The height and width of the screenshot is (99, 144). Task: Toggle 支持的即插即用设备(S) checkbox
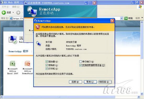point(80,65)
